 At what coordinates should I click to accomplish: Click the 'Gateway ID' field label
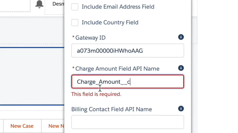(90, 38)
